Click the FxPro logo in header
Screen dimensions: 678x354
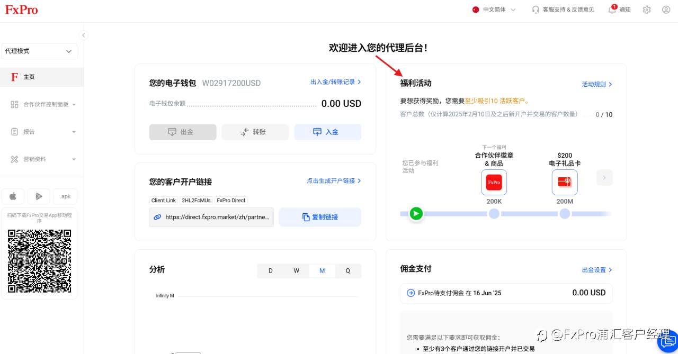click(22, 10)
